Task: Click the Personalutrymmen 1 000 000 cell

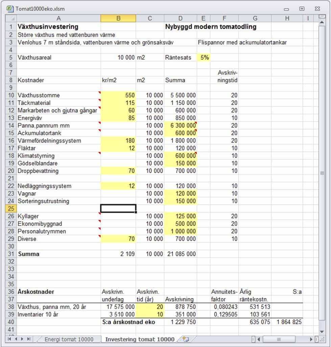Action: pos(181,231)
